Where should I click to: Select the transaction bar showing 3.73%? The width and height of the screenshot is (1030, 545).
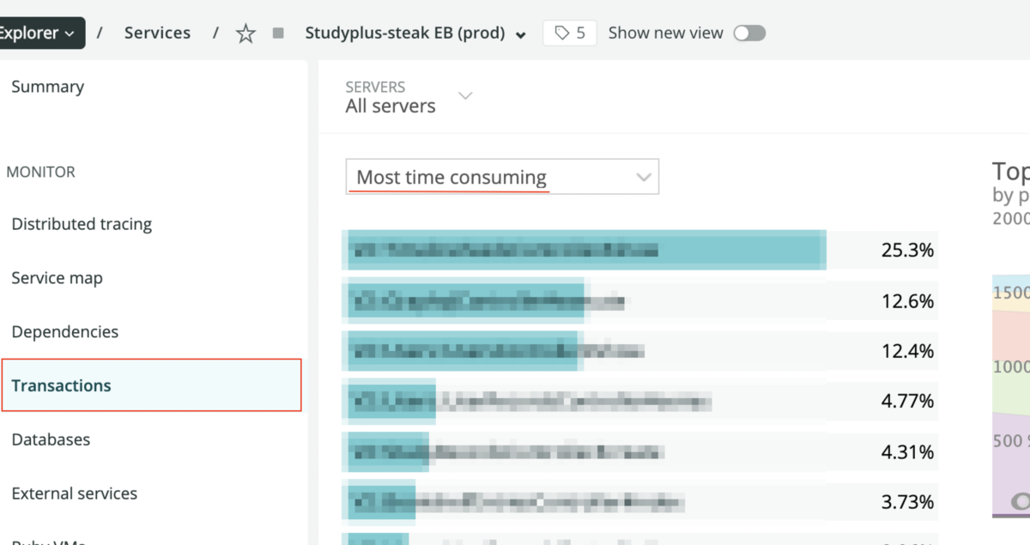(x=640, y=501)
